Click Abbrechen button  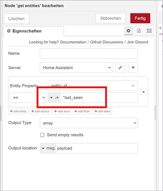(x=111, y=18)
